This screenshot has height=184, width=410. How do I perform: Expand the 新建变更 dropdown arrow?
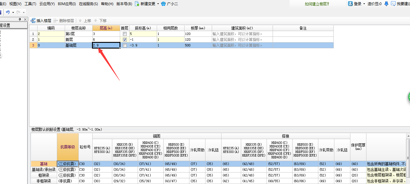tap(158, 4)
